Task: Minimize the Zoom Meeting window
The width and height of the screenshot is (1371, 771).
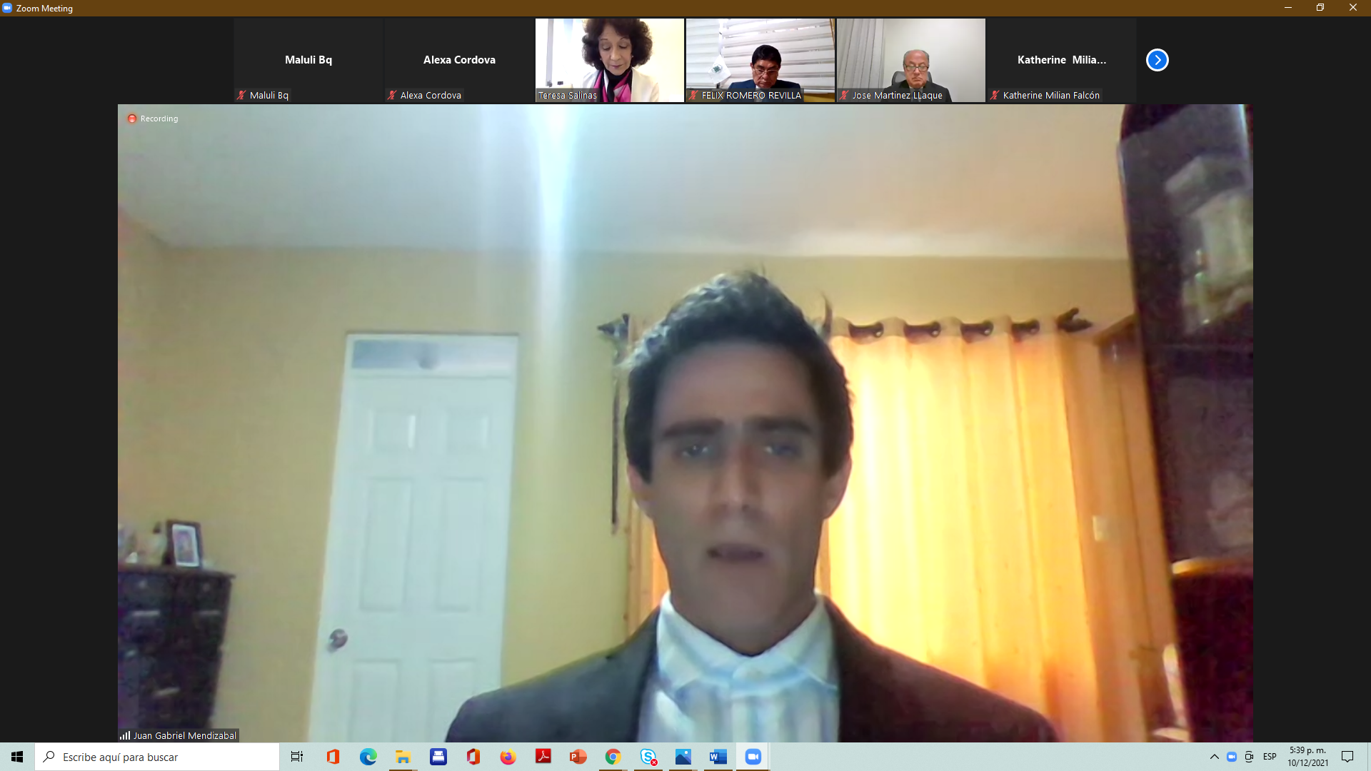Action: [1288, 8]
